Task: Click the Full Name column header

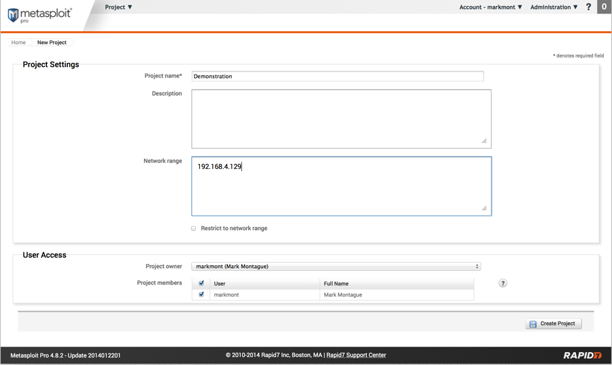Action: pyautogui.click(x=397, y=284)
